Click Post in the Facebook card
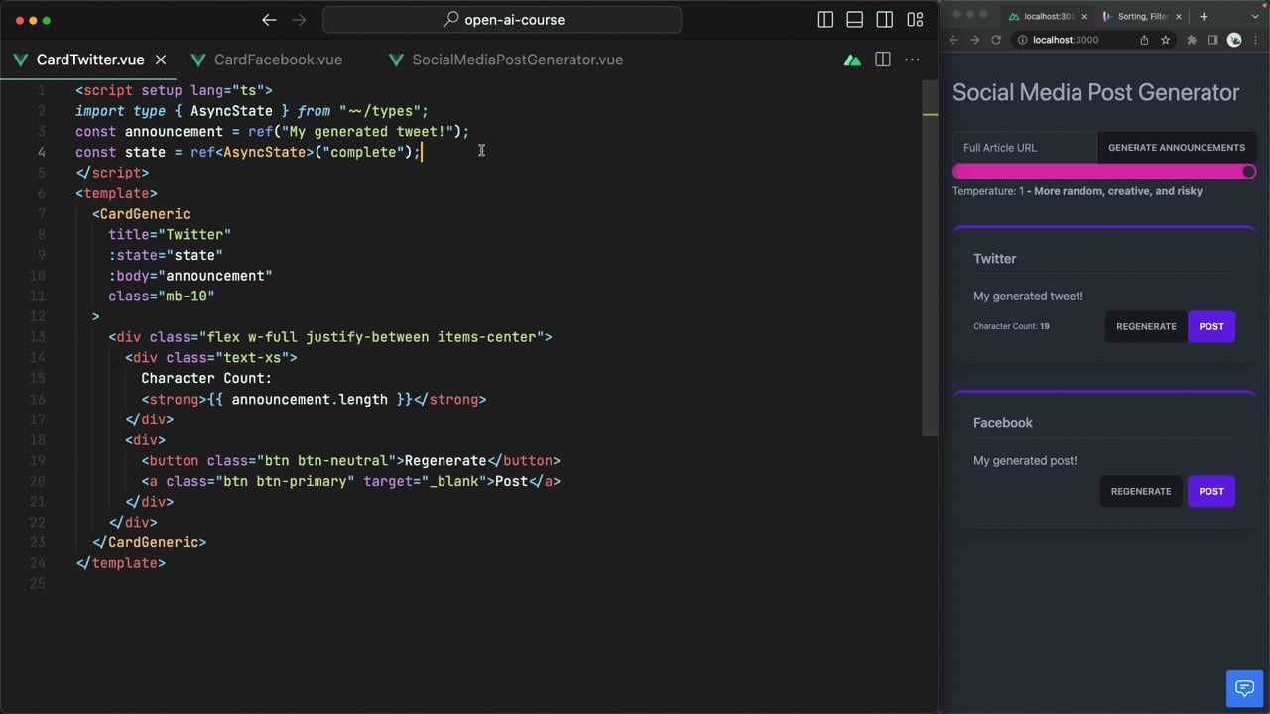This screenshot has height=714, width=1270. (1211, 491)
